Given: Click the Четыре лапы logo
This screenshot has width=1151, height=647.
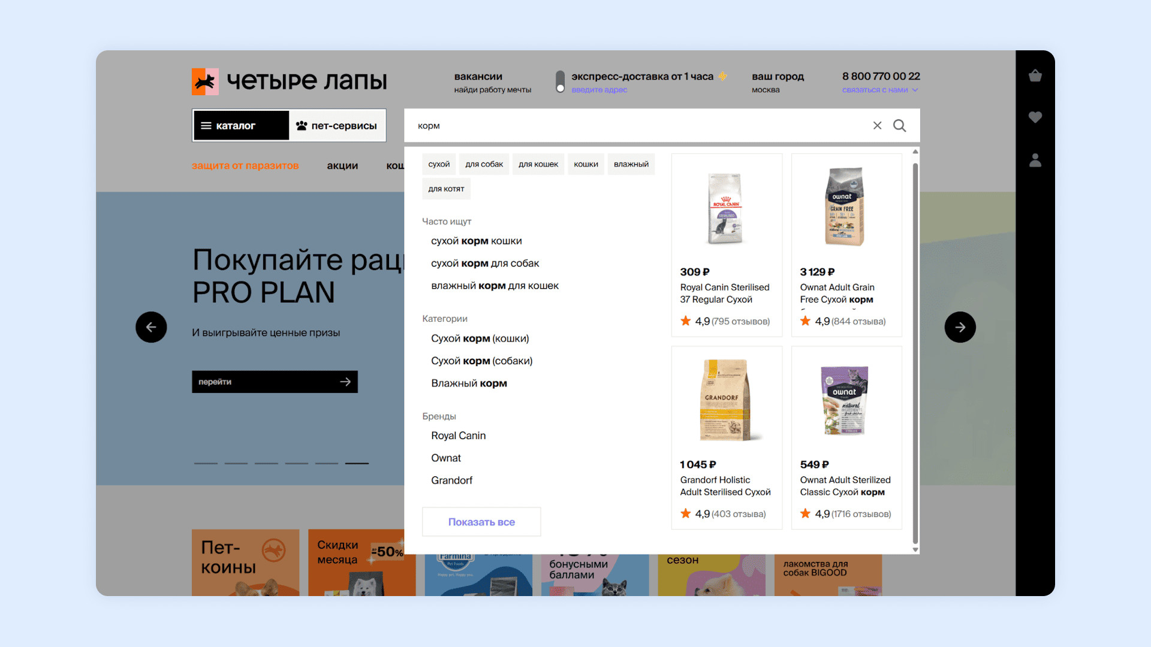Looking at the screenshot, I should coord(289,81).
